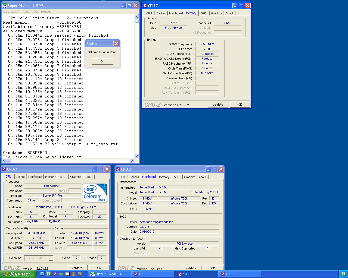Image resolution: width=348 pixels, height=278 pixels.
Task: Click the 8192 MBytes size field
Action: 173,28
